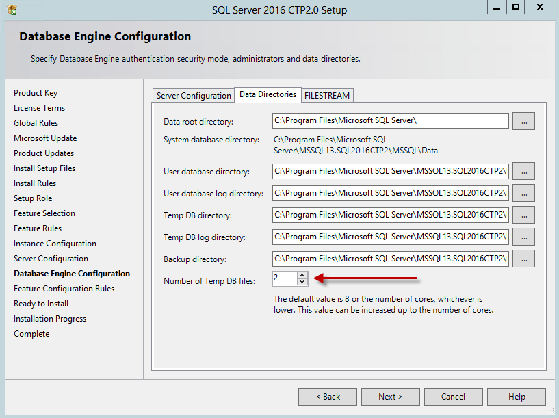
Task: Switch to the Server Configuration tab
Action: pyautogui.click(x=194, y=95)
